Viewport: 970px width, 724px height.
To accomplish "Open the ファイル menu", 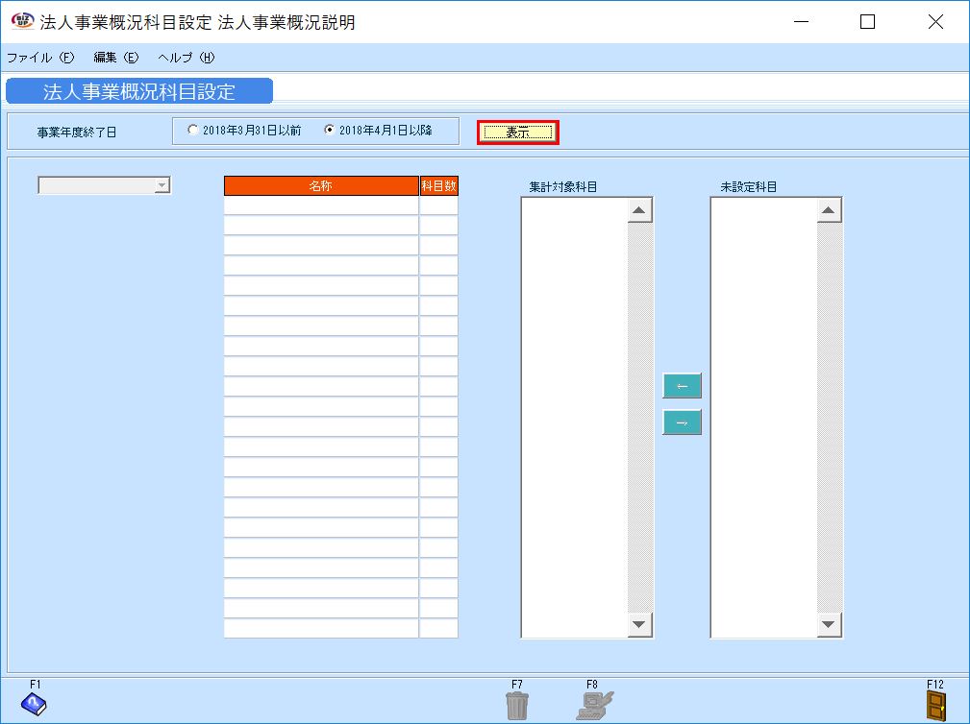I will coord(39,58).
